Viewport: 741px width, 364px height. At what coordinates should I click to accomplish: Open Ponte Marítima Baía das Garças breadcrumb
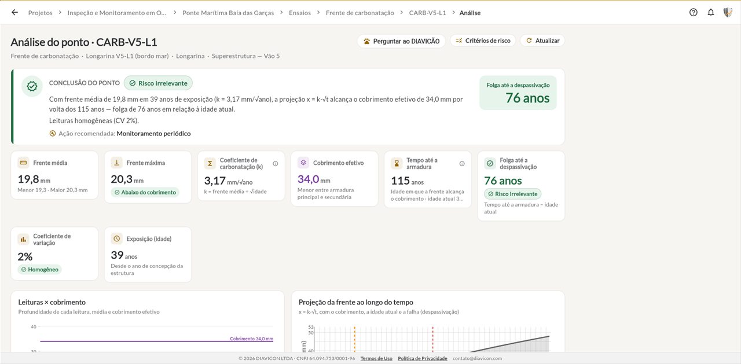(x=228, y=12)
